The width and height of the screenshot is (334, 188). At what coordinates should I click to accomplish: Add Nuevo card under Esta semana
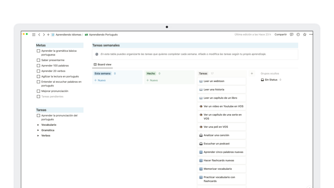pos(100,81)
